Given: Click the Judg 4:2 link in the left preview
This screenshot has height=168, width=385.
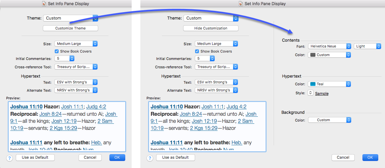Looking at the screenshot, I should [x=96, y=107].
